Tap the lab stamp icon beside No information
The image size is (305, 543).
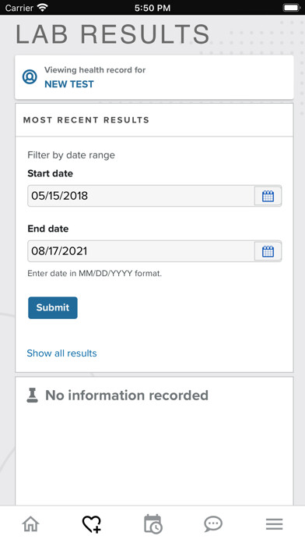click(x=32, y=395)
